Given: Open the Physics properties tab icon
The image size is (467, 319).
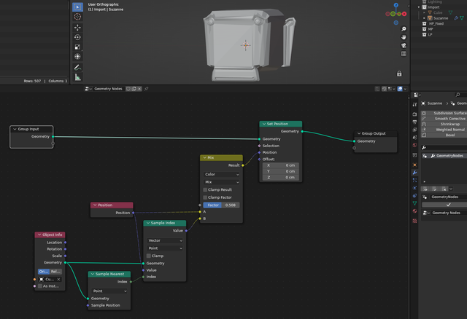Looking at the screenshot, I should tap(414, 188).
